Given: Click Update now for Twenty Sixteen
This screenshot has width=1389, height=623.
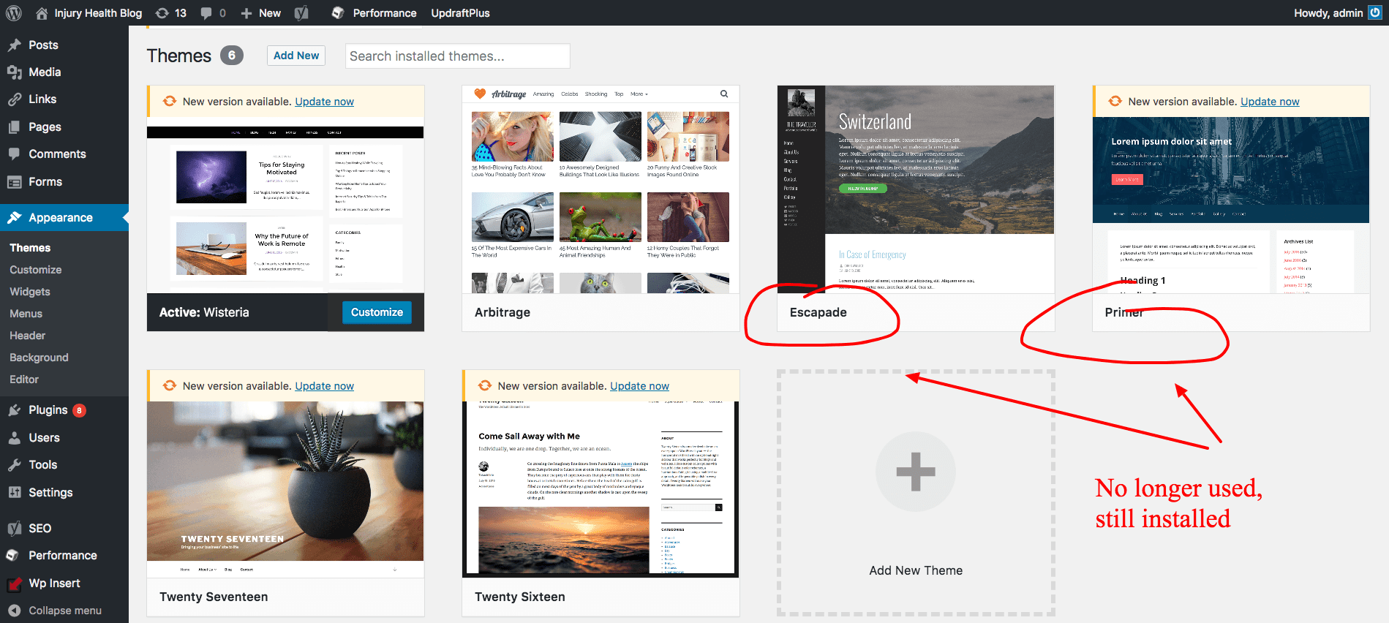Looking at the screenshot, I should pyautogui.click(x=639, y=386).
